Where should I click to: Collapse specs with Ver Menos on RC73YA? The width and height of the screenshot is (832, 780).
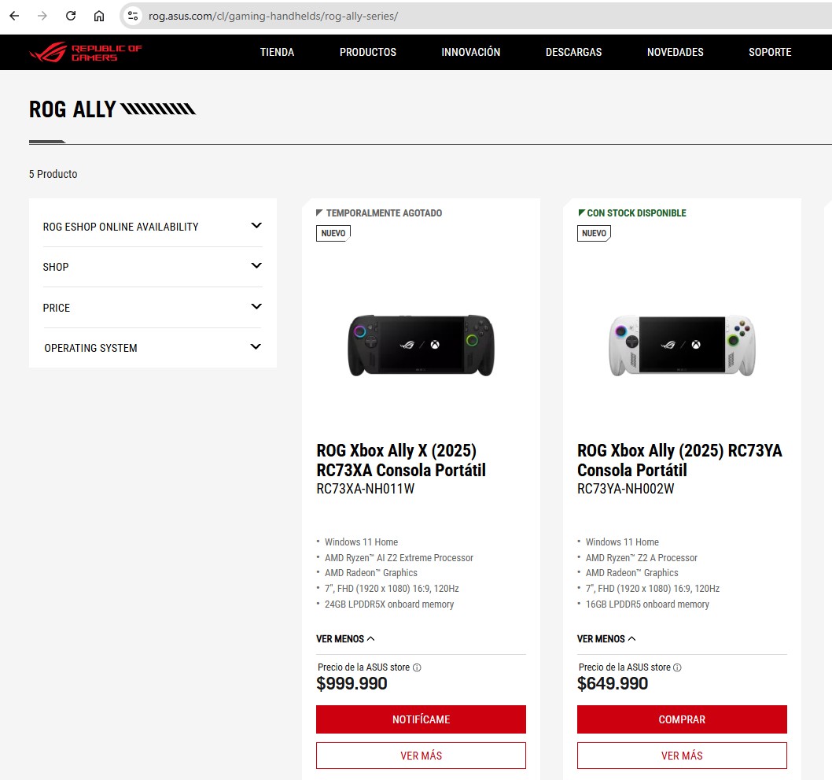pyautogui.click(x=606, y=639)
